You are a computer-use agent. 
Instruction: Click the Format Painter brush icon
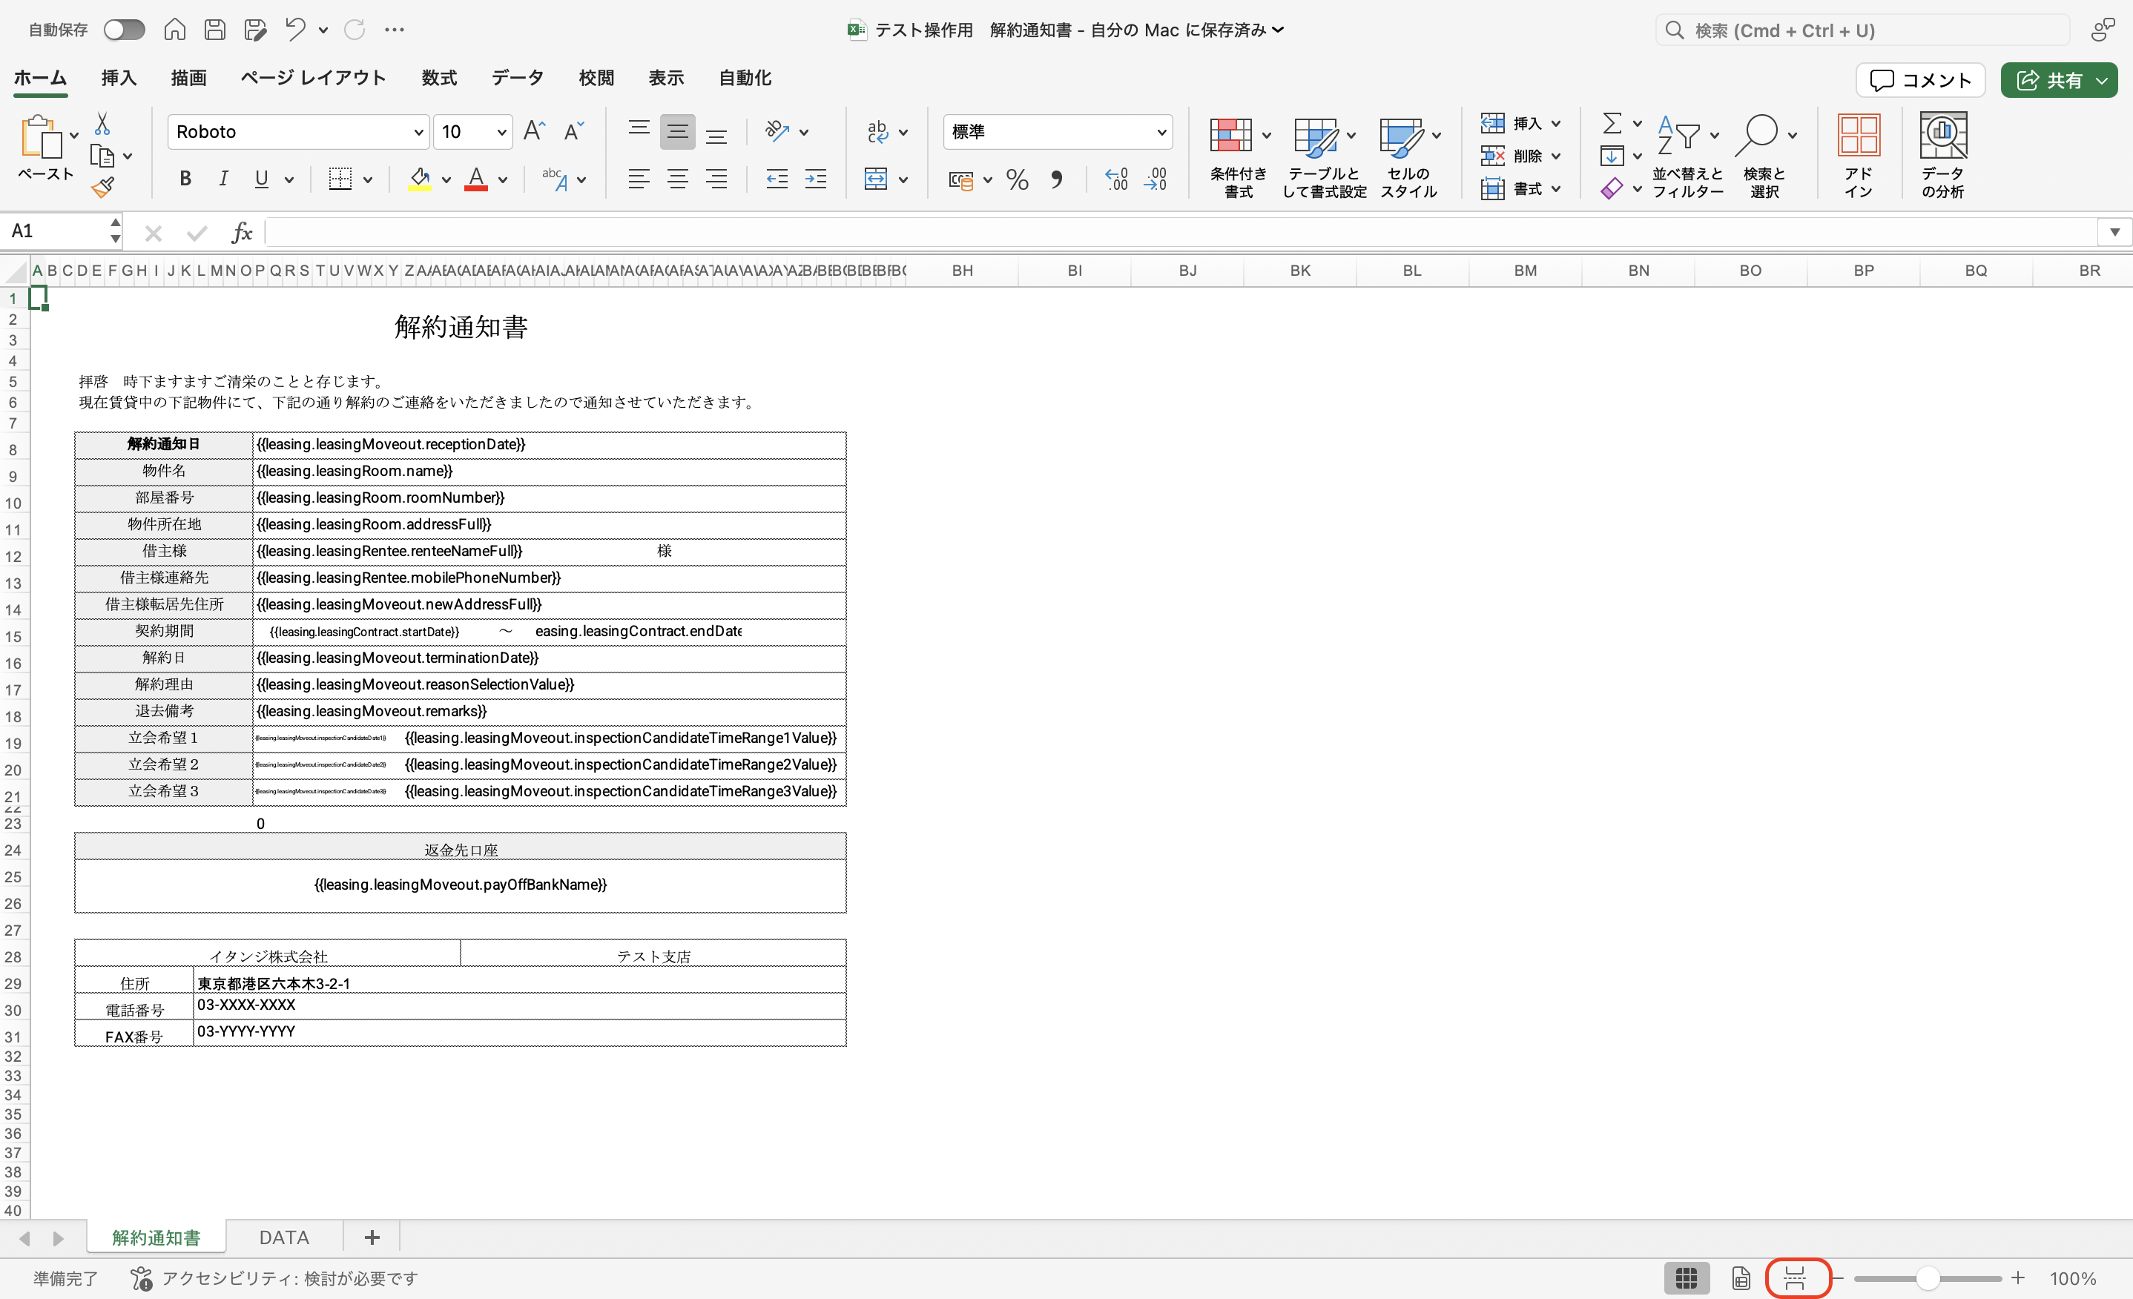click(x=103, y=187)
